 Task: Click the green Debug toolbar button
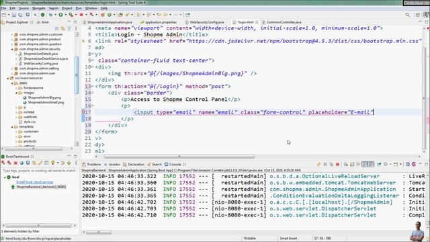coord(50,15)
